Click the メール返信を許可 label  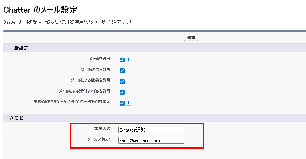point(96,69)
